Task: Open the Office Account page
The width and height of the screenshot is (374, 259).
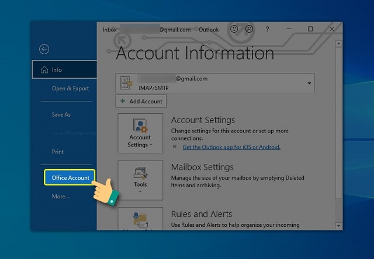Action: point(70,177)
